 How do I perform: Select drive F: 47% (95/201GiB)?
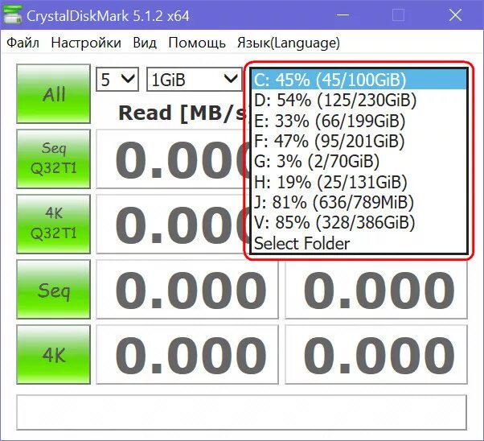coord(359,141)
